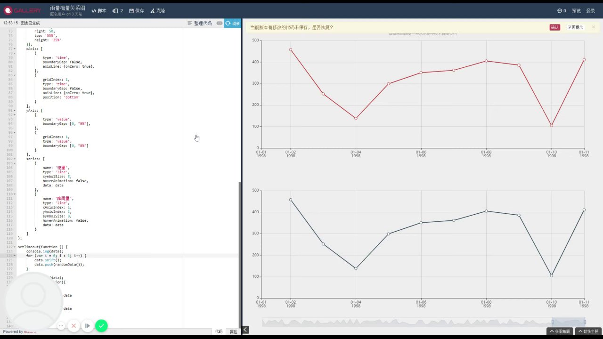Select the 01-10 low point on red line
This screenshot has height=339, width=603.
coord(551,125)
